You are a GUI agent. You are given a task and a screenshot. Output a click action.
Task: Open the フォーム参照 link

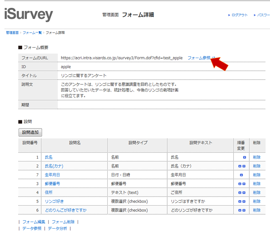(x=199, y=58)
